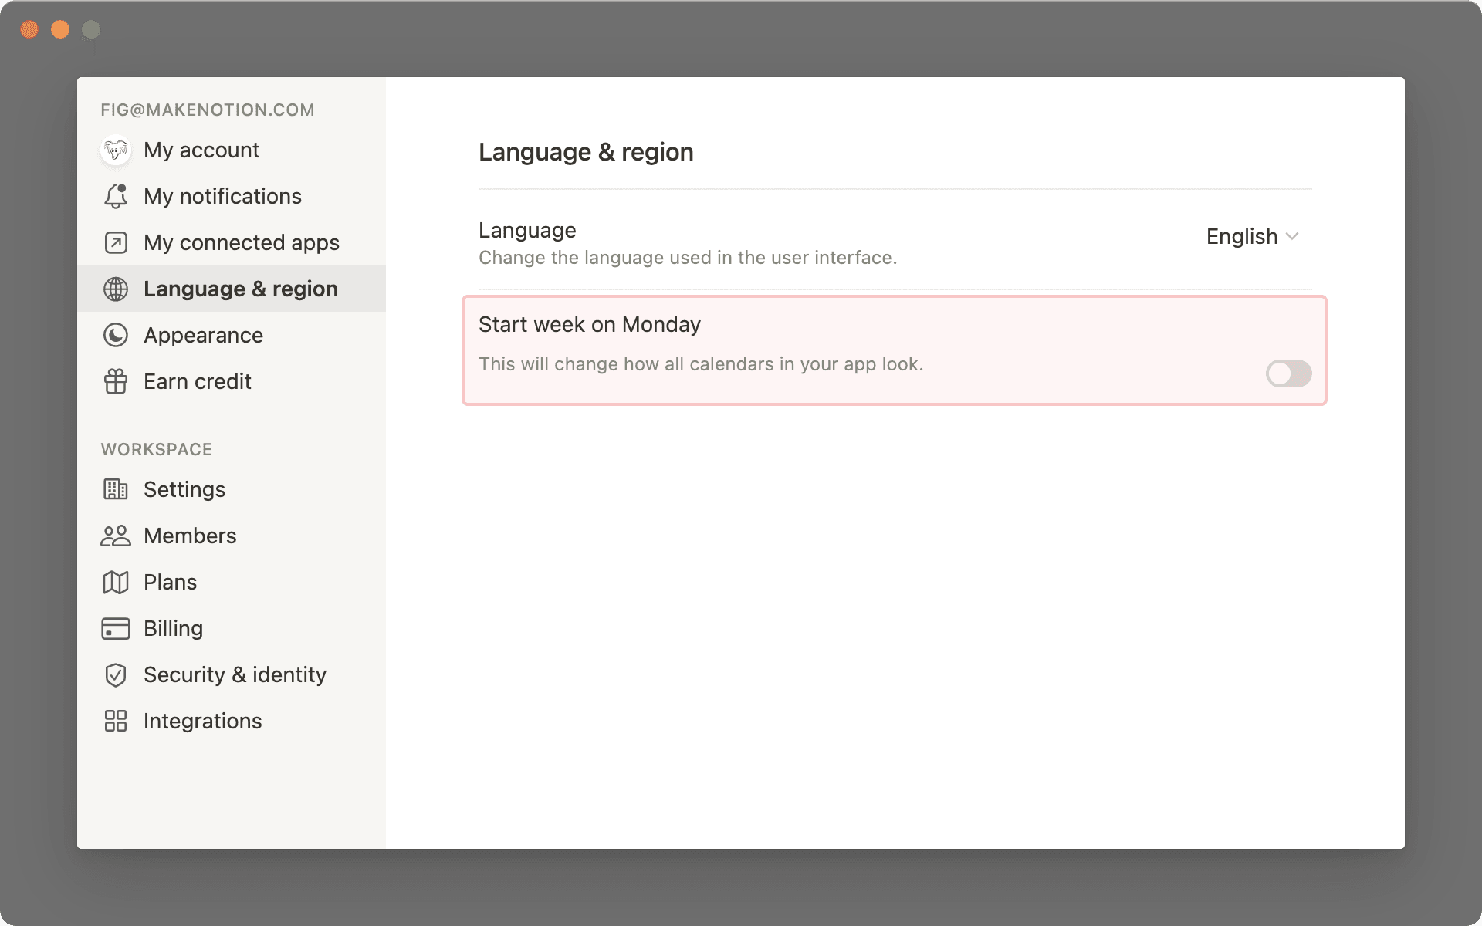Open the workspace Settings section
The image size is (1482, 926).
[184, 489]
